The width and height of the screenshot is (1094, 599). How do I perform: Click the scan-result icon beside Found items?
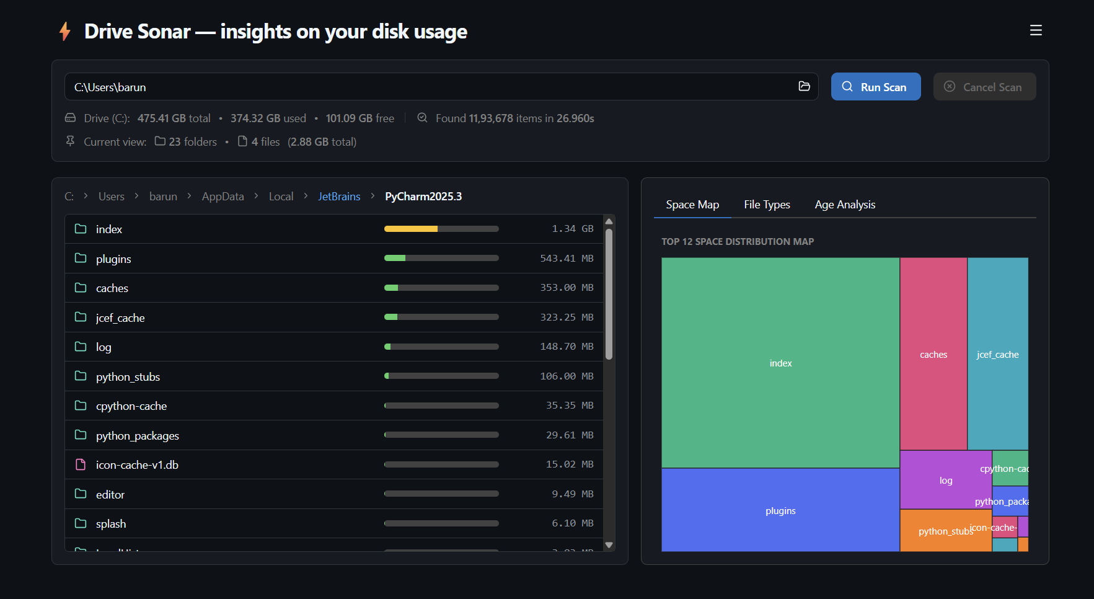click(x=422, y=118)
